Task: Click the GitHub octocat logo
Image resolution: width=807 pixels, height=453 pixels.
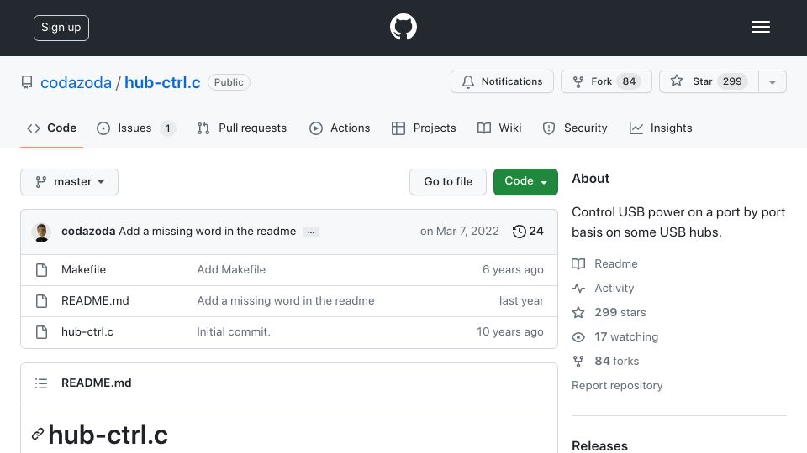Action: [403, 27]
